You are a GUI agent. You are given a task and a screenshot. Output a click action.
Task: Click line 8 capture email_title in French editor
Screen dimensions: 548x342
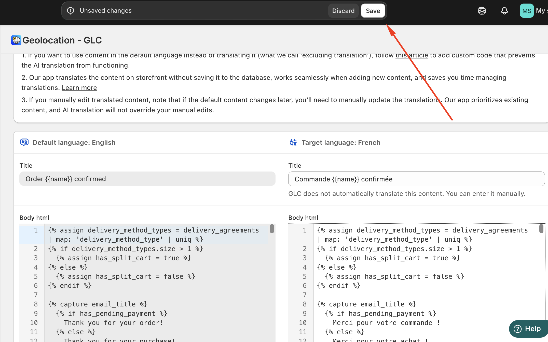(366, 304)
